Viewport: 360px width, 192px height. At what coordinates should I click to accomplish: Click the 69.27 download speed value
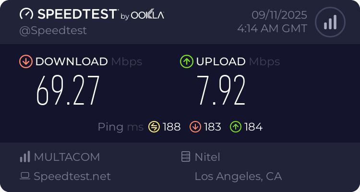pyautogui.click(x=68, y=91)
